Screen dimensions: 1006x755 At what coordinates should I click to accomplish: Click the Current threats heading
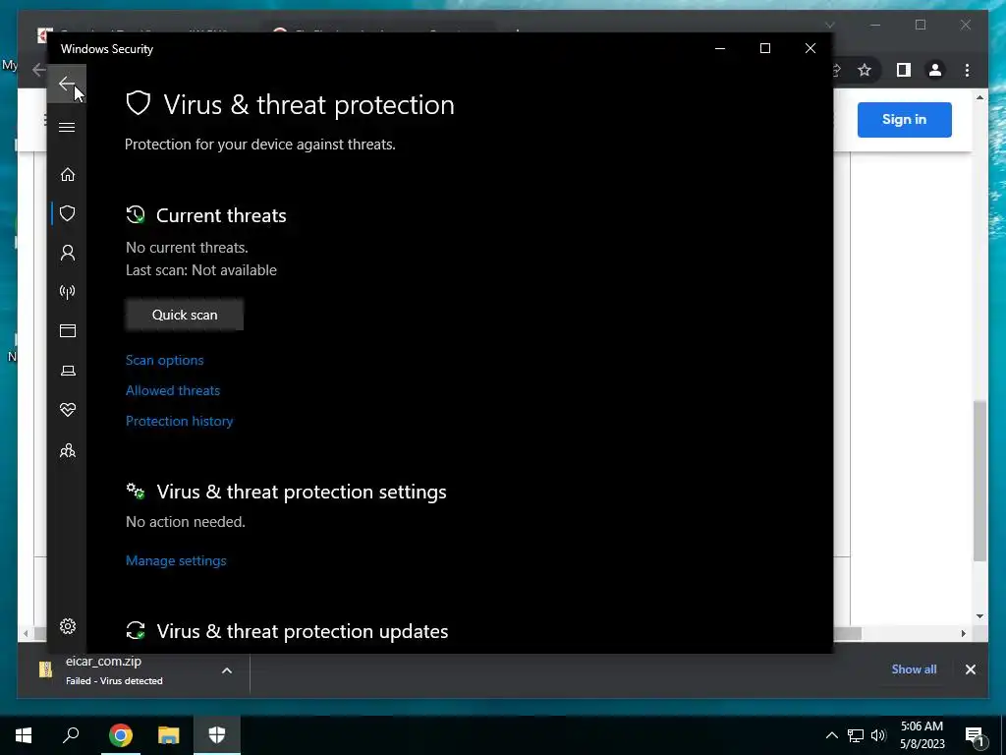coord(221,215)
